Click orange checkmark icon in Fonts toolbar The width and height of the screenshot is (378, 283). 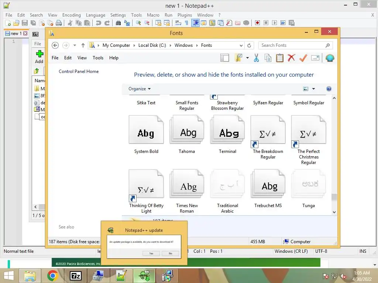tap(303, 58)
